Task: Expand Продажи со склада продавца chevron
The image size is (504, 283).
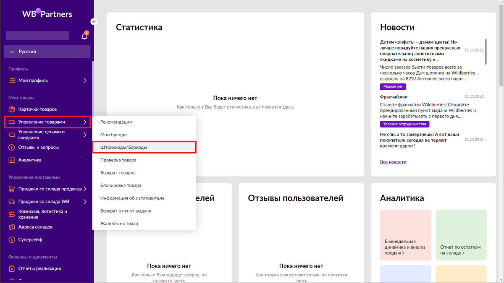Action: click(x=85, y=189)
